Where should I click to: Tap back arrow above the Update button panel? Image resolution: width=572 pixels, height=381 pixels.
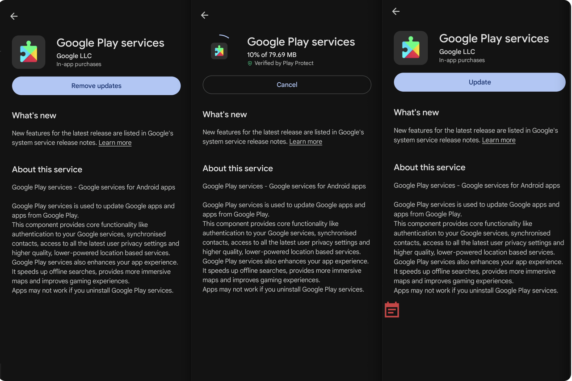[x=396, y=11]
